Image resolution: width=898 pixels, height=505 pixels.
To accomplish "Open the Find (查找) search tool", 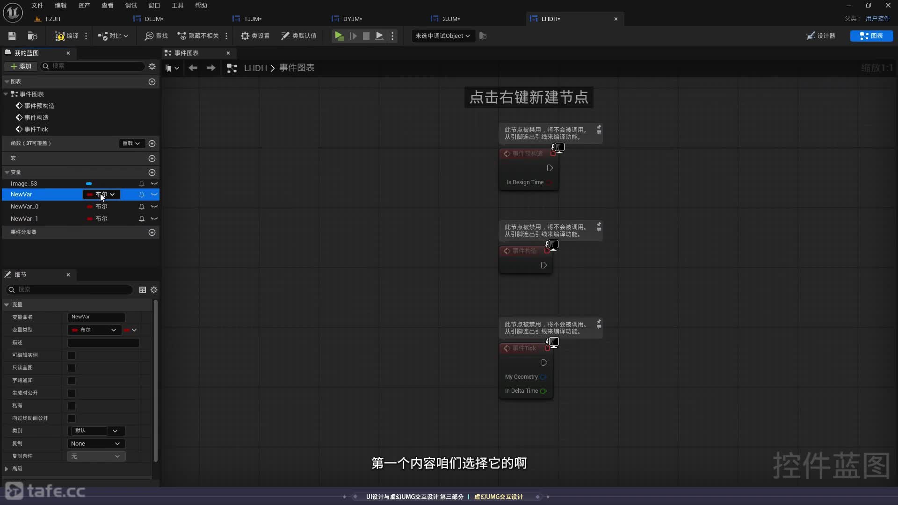I will click(x=156, y=36).
